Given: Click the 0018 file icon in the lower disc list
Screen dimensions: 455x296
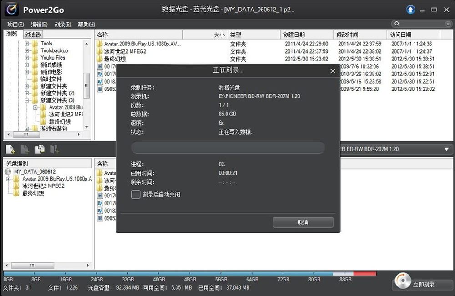Looking at the screenshot, I should (x=100, y=211).
